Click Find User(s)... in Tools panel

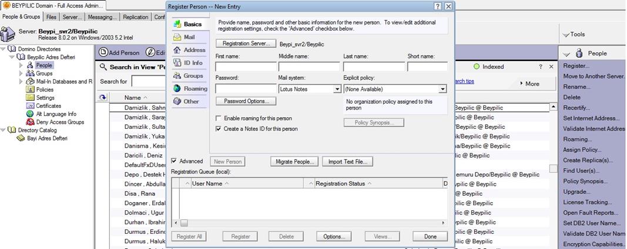581,170
